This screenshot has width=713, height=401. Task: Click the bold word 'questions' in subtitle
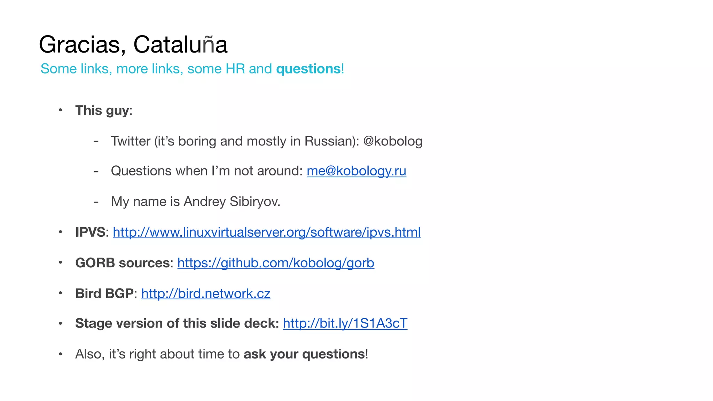click(308, 69)
